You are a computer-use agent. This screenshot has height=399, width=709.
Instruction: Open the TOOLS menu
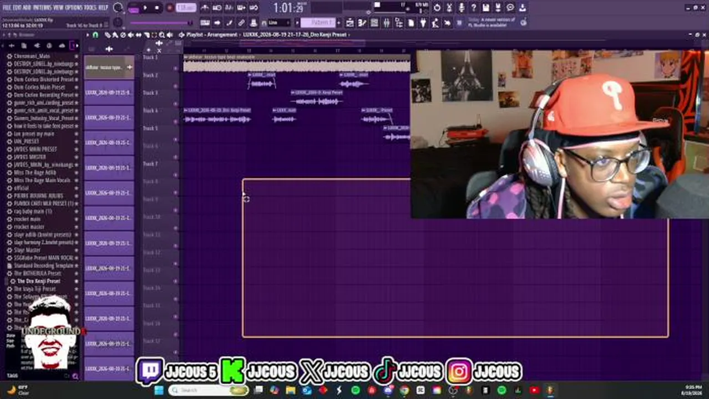click(90, 7)
